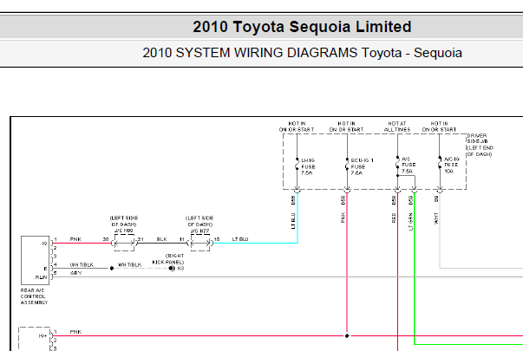
Task: Click the horizontal "LT BLU" wire label
Action: point(240,239)
